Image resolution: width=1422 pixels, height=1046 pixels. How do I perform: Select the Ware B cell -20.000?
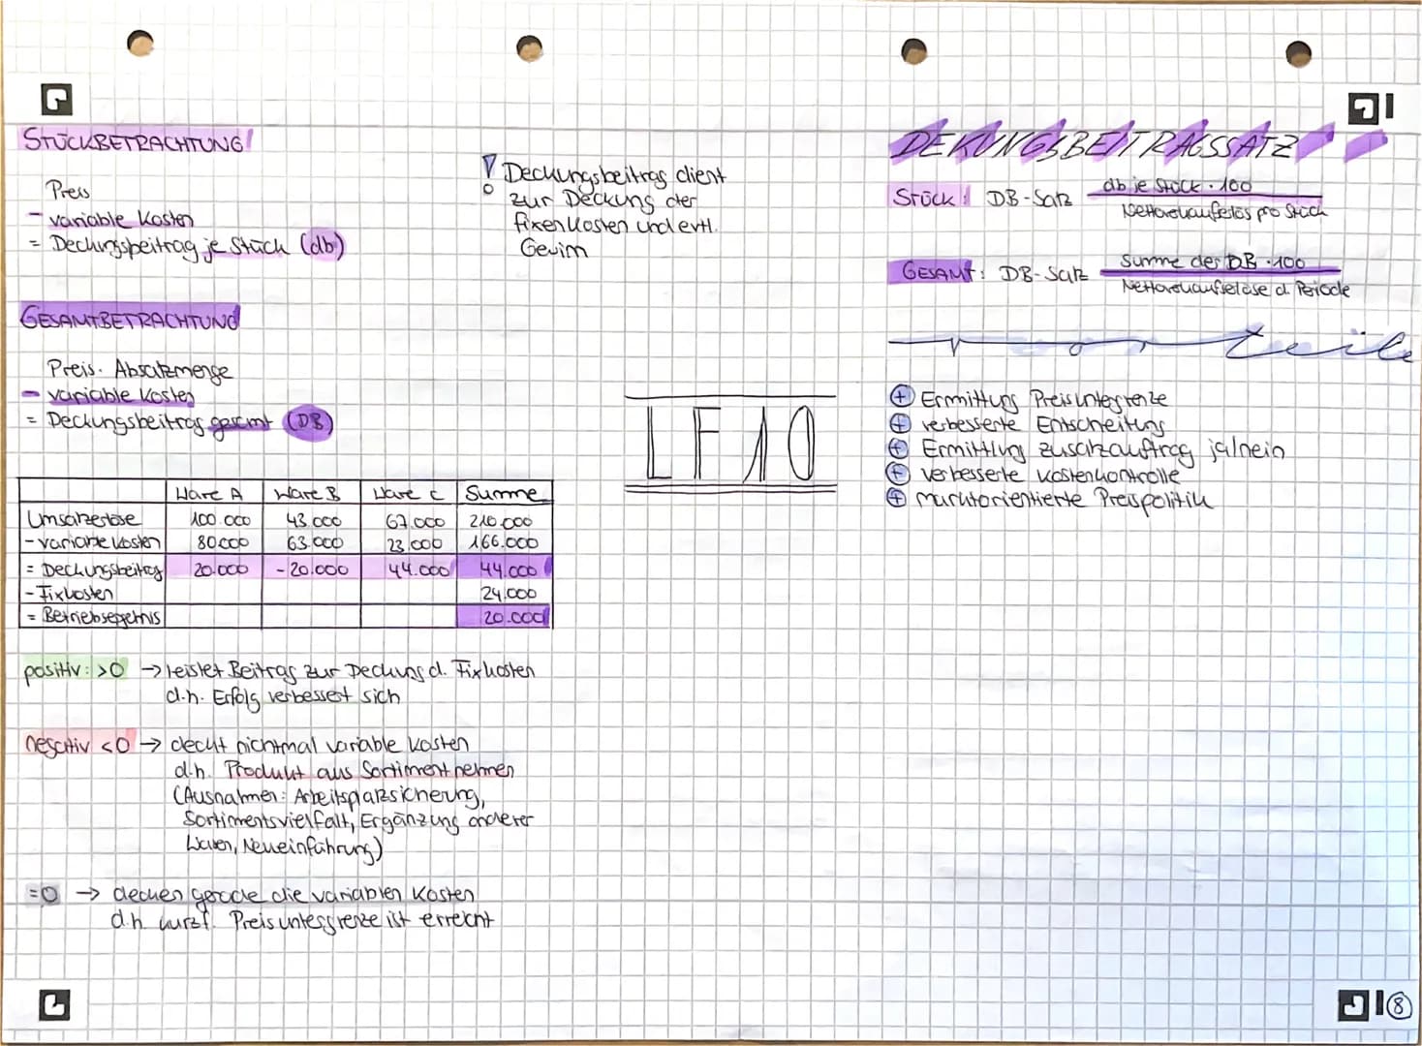pyautogui.click(x=311, y=569)
